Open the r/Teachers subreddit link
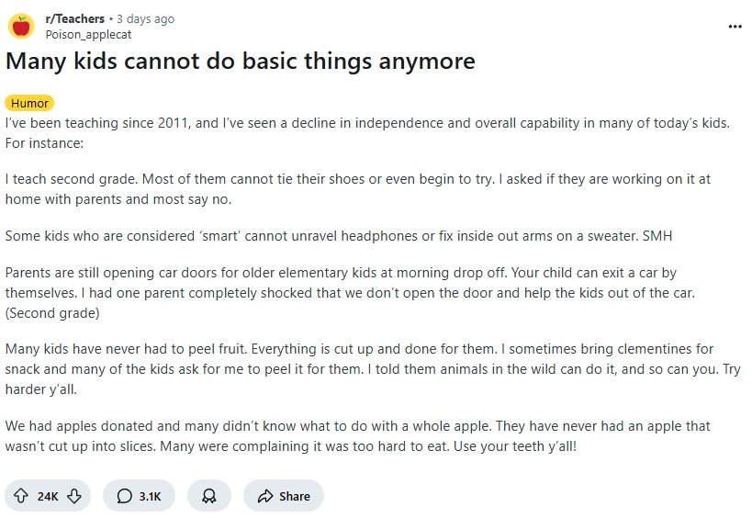Viewport: 752px width, 518px height. coord(74,18)
